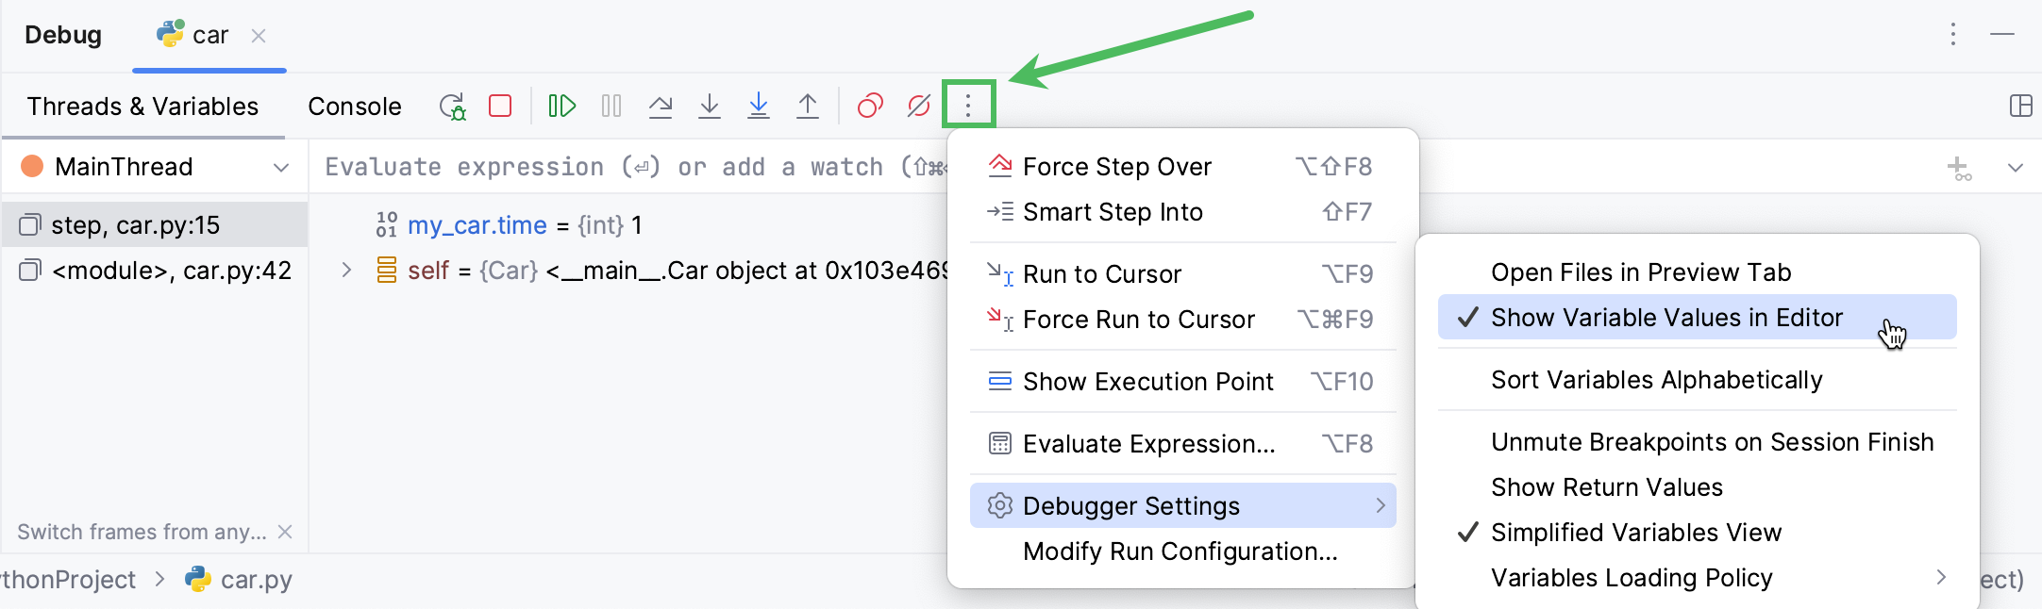Click the Step Out icon
The width and height of the screenshot is (2042, 609).
tap(808, 106)
